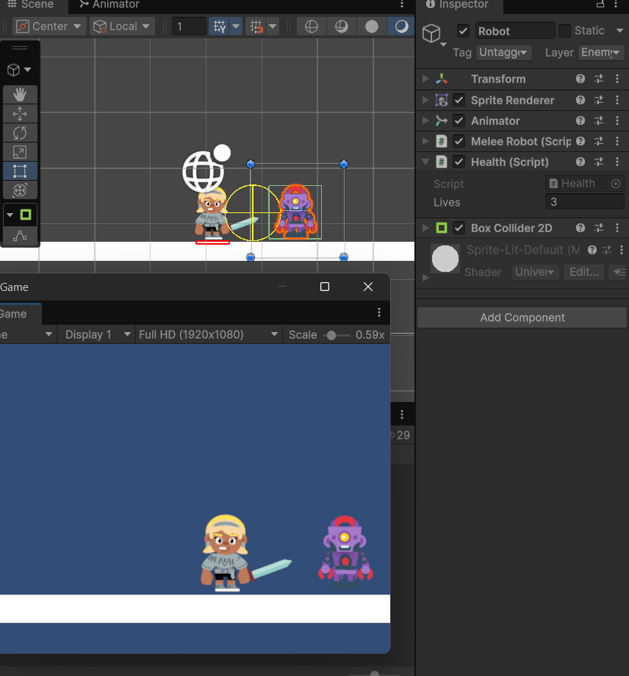Toggle grid visibility in Scene toolbar
629x676 pixels.
[220, 26]
